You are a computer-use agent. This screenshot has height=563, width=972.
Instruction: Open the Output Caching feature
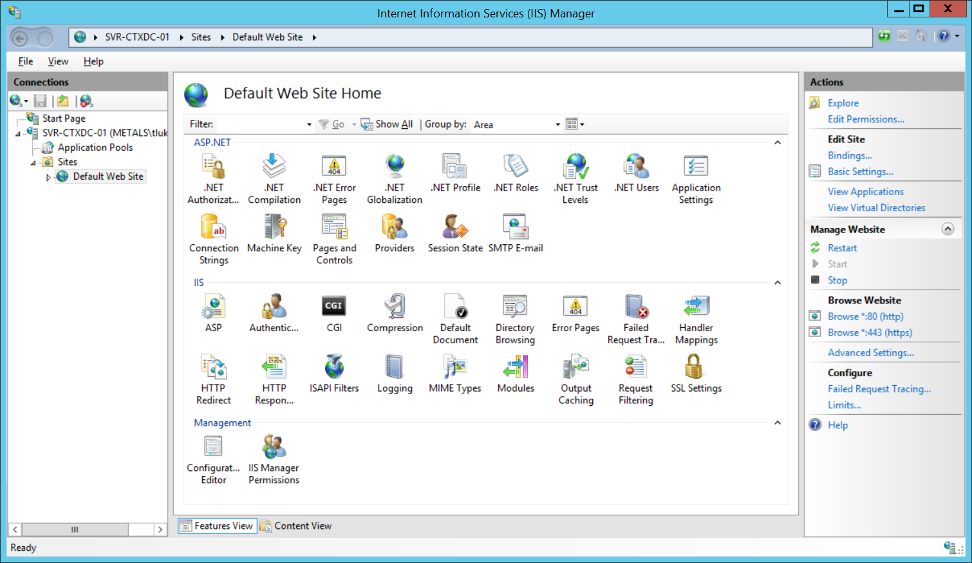[x=575, y=380]
